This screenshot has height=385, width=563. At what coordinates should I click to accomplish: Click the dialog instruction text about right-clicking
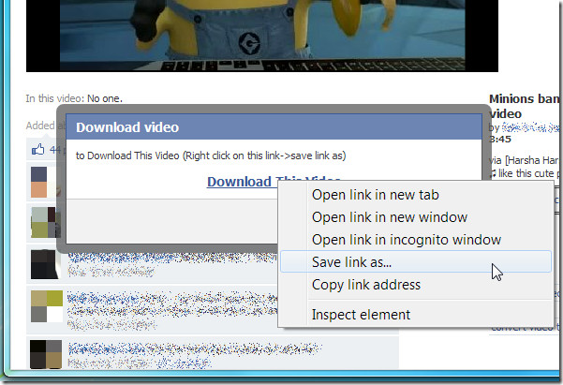211,155
